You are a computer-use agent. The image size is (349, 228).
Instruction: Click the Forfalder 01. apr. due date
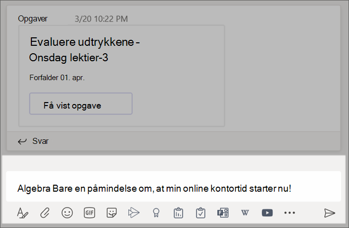57,78
